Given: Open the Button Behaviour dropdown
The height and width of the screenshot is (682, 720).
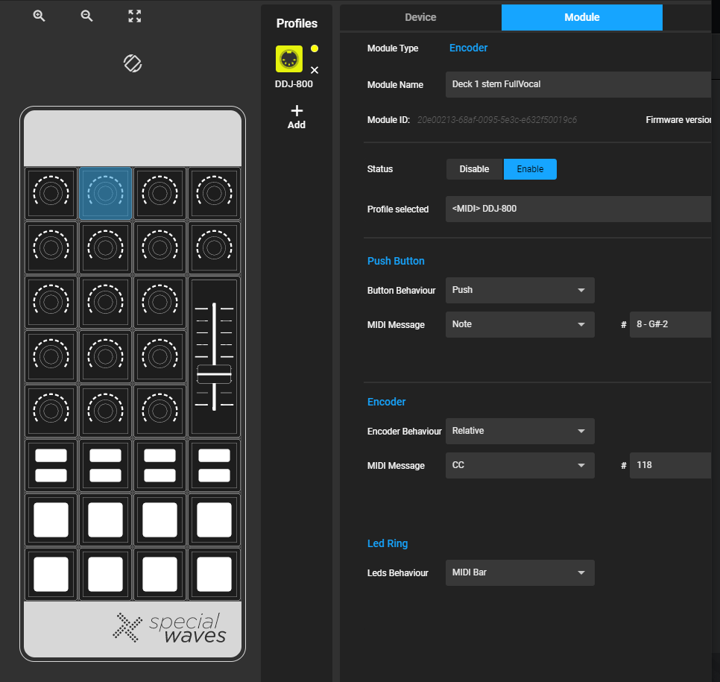Looking at the screenshot, I should tap(520, 290).
